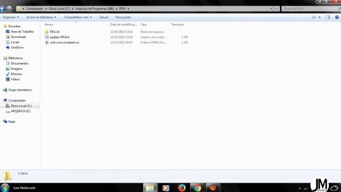Open the Músicas library
341x192 pixels.
pos(17,74)
